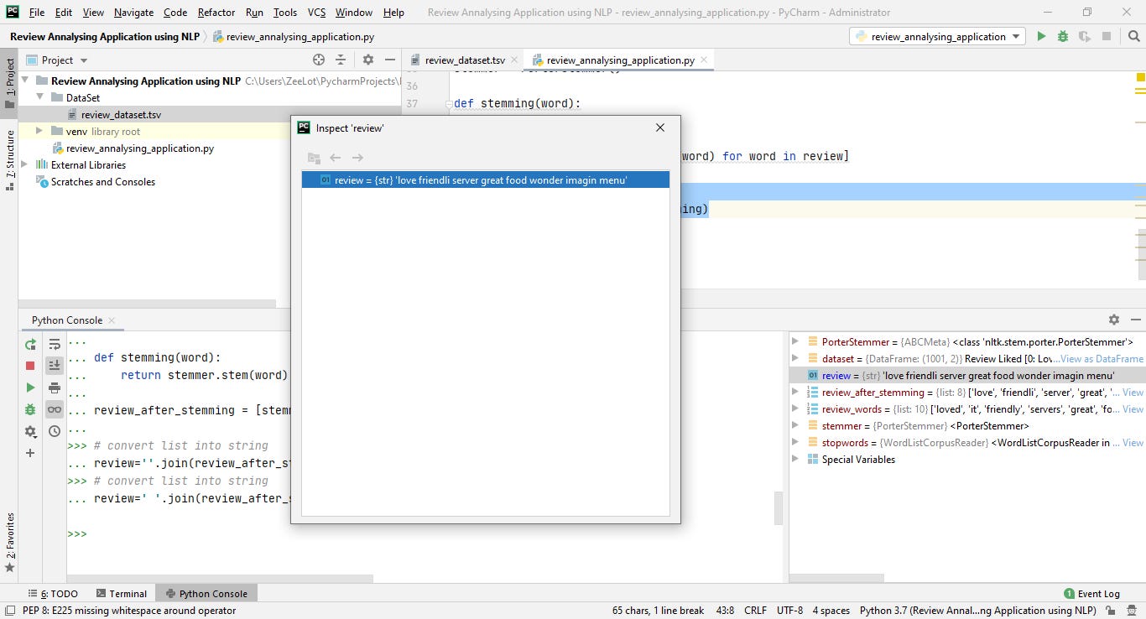
Task: Print the console output
Action: pos(54,387)
